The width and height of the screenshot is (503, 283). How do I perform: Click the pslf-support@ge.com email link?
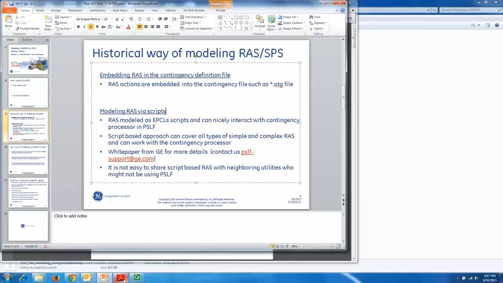tap(181, 155)
